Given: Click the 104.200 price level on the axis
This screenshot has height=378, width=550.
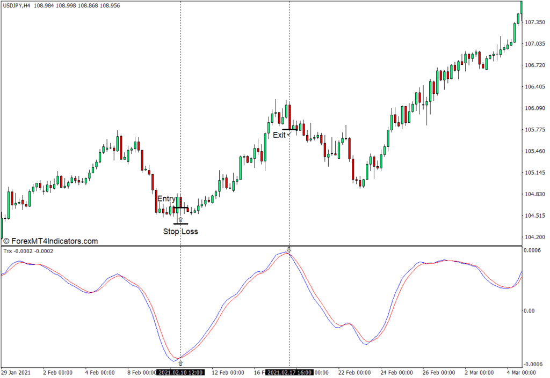Looking at the screenshot, I should (535, 237).
